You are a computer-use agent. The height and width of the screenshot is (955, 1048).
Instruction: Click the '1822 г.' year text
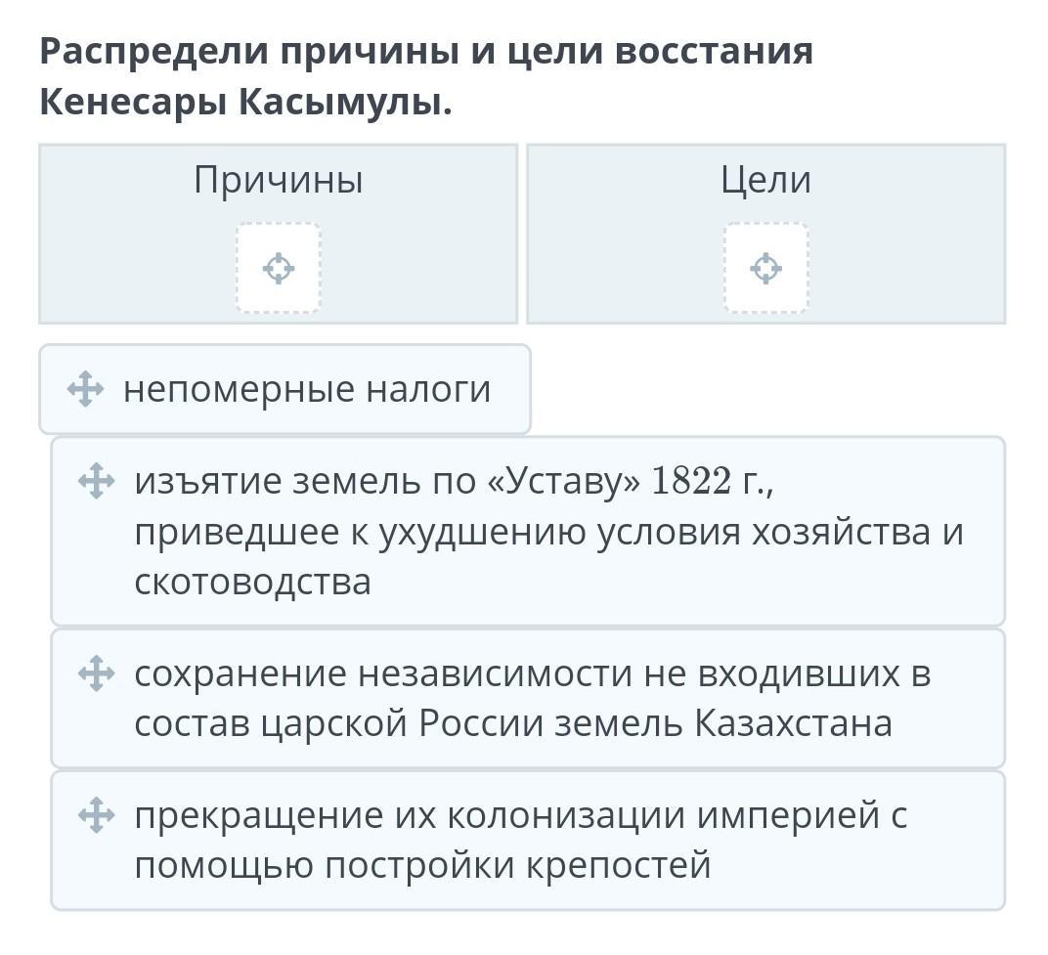point(711,481)
